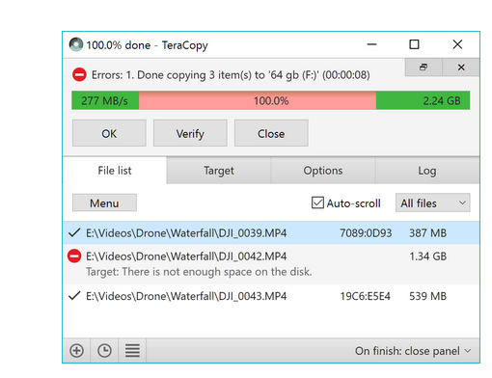This screenshot has height=378, width=492.
Task: Open the On finish: close panel dropdown
Action: 413,351
